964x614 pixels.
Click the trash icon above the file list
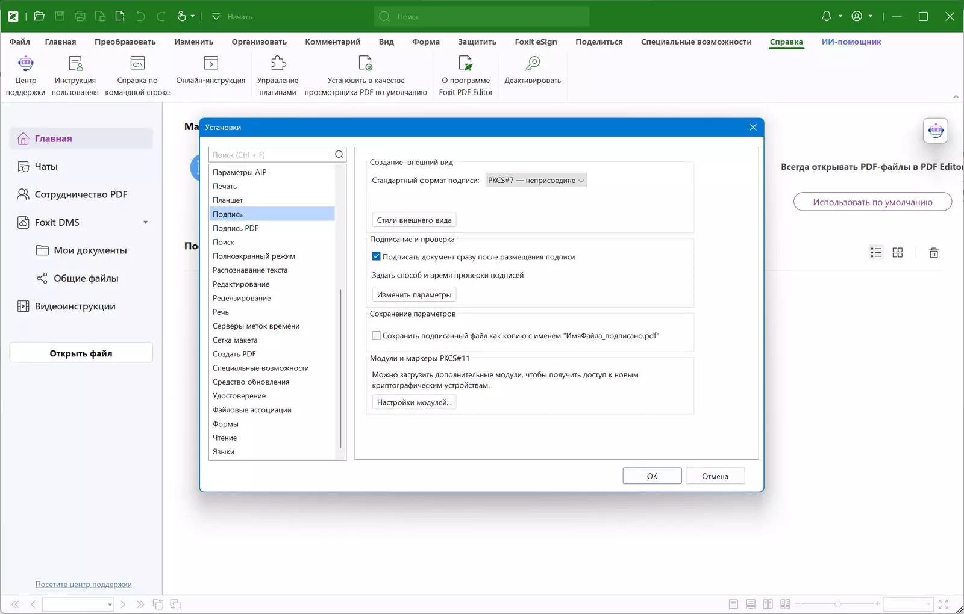(x=934, y=253)
